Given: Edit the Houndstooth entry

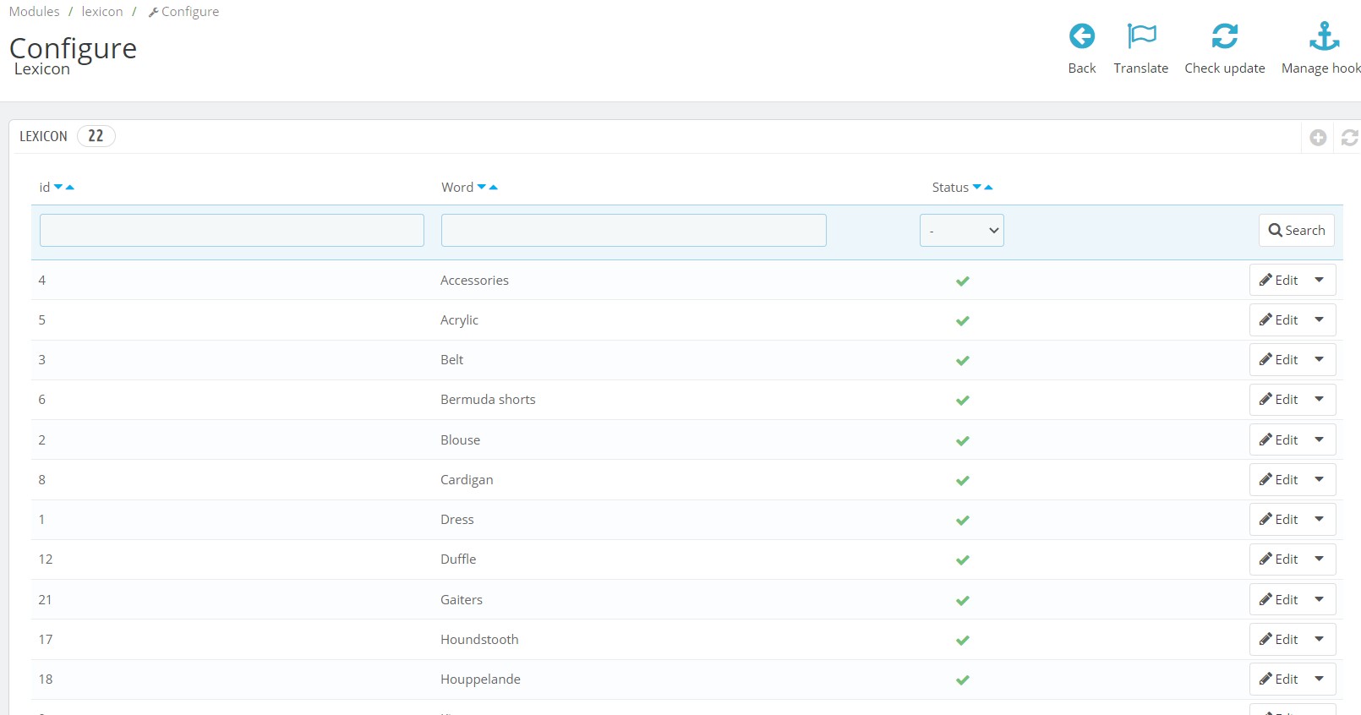Looking at the screenshot, I should [x=1278, y=639].
